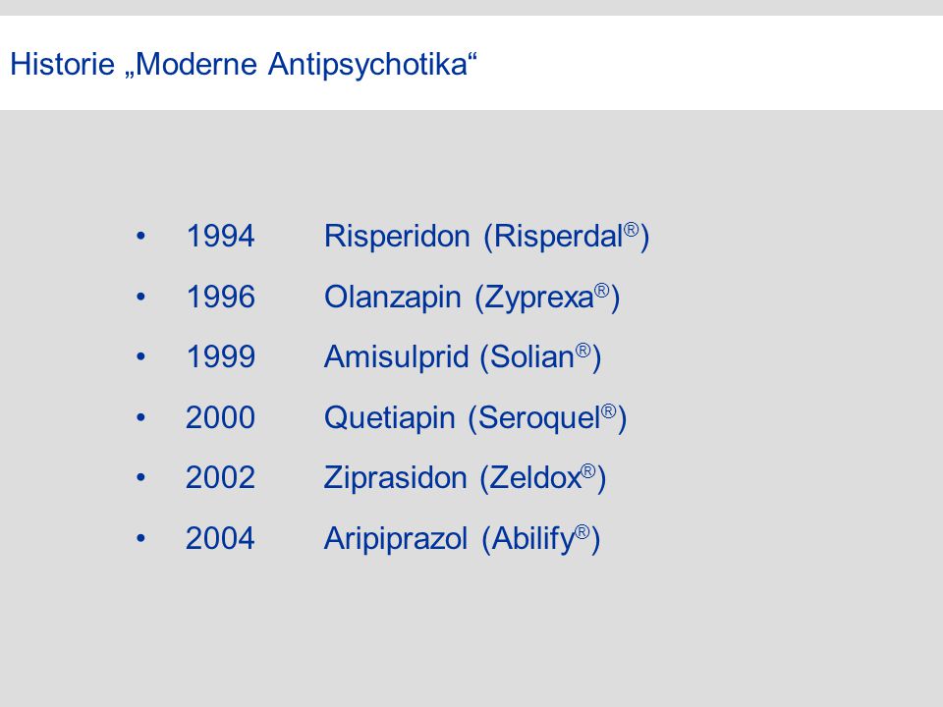
Task: Select the year 1996
Action: tap(221, 297)
